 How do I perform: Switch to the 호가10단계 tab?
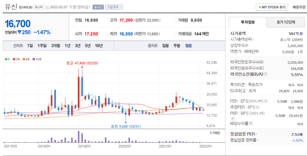(x=286, y=22)
